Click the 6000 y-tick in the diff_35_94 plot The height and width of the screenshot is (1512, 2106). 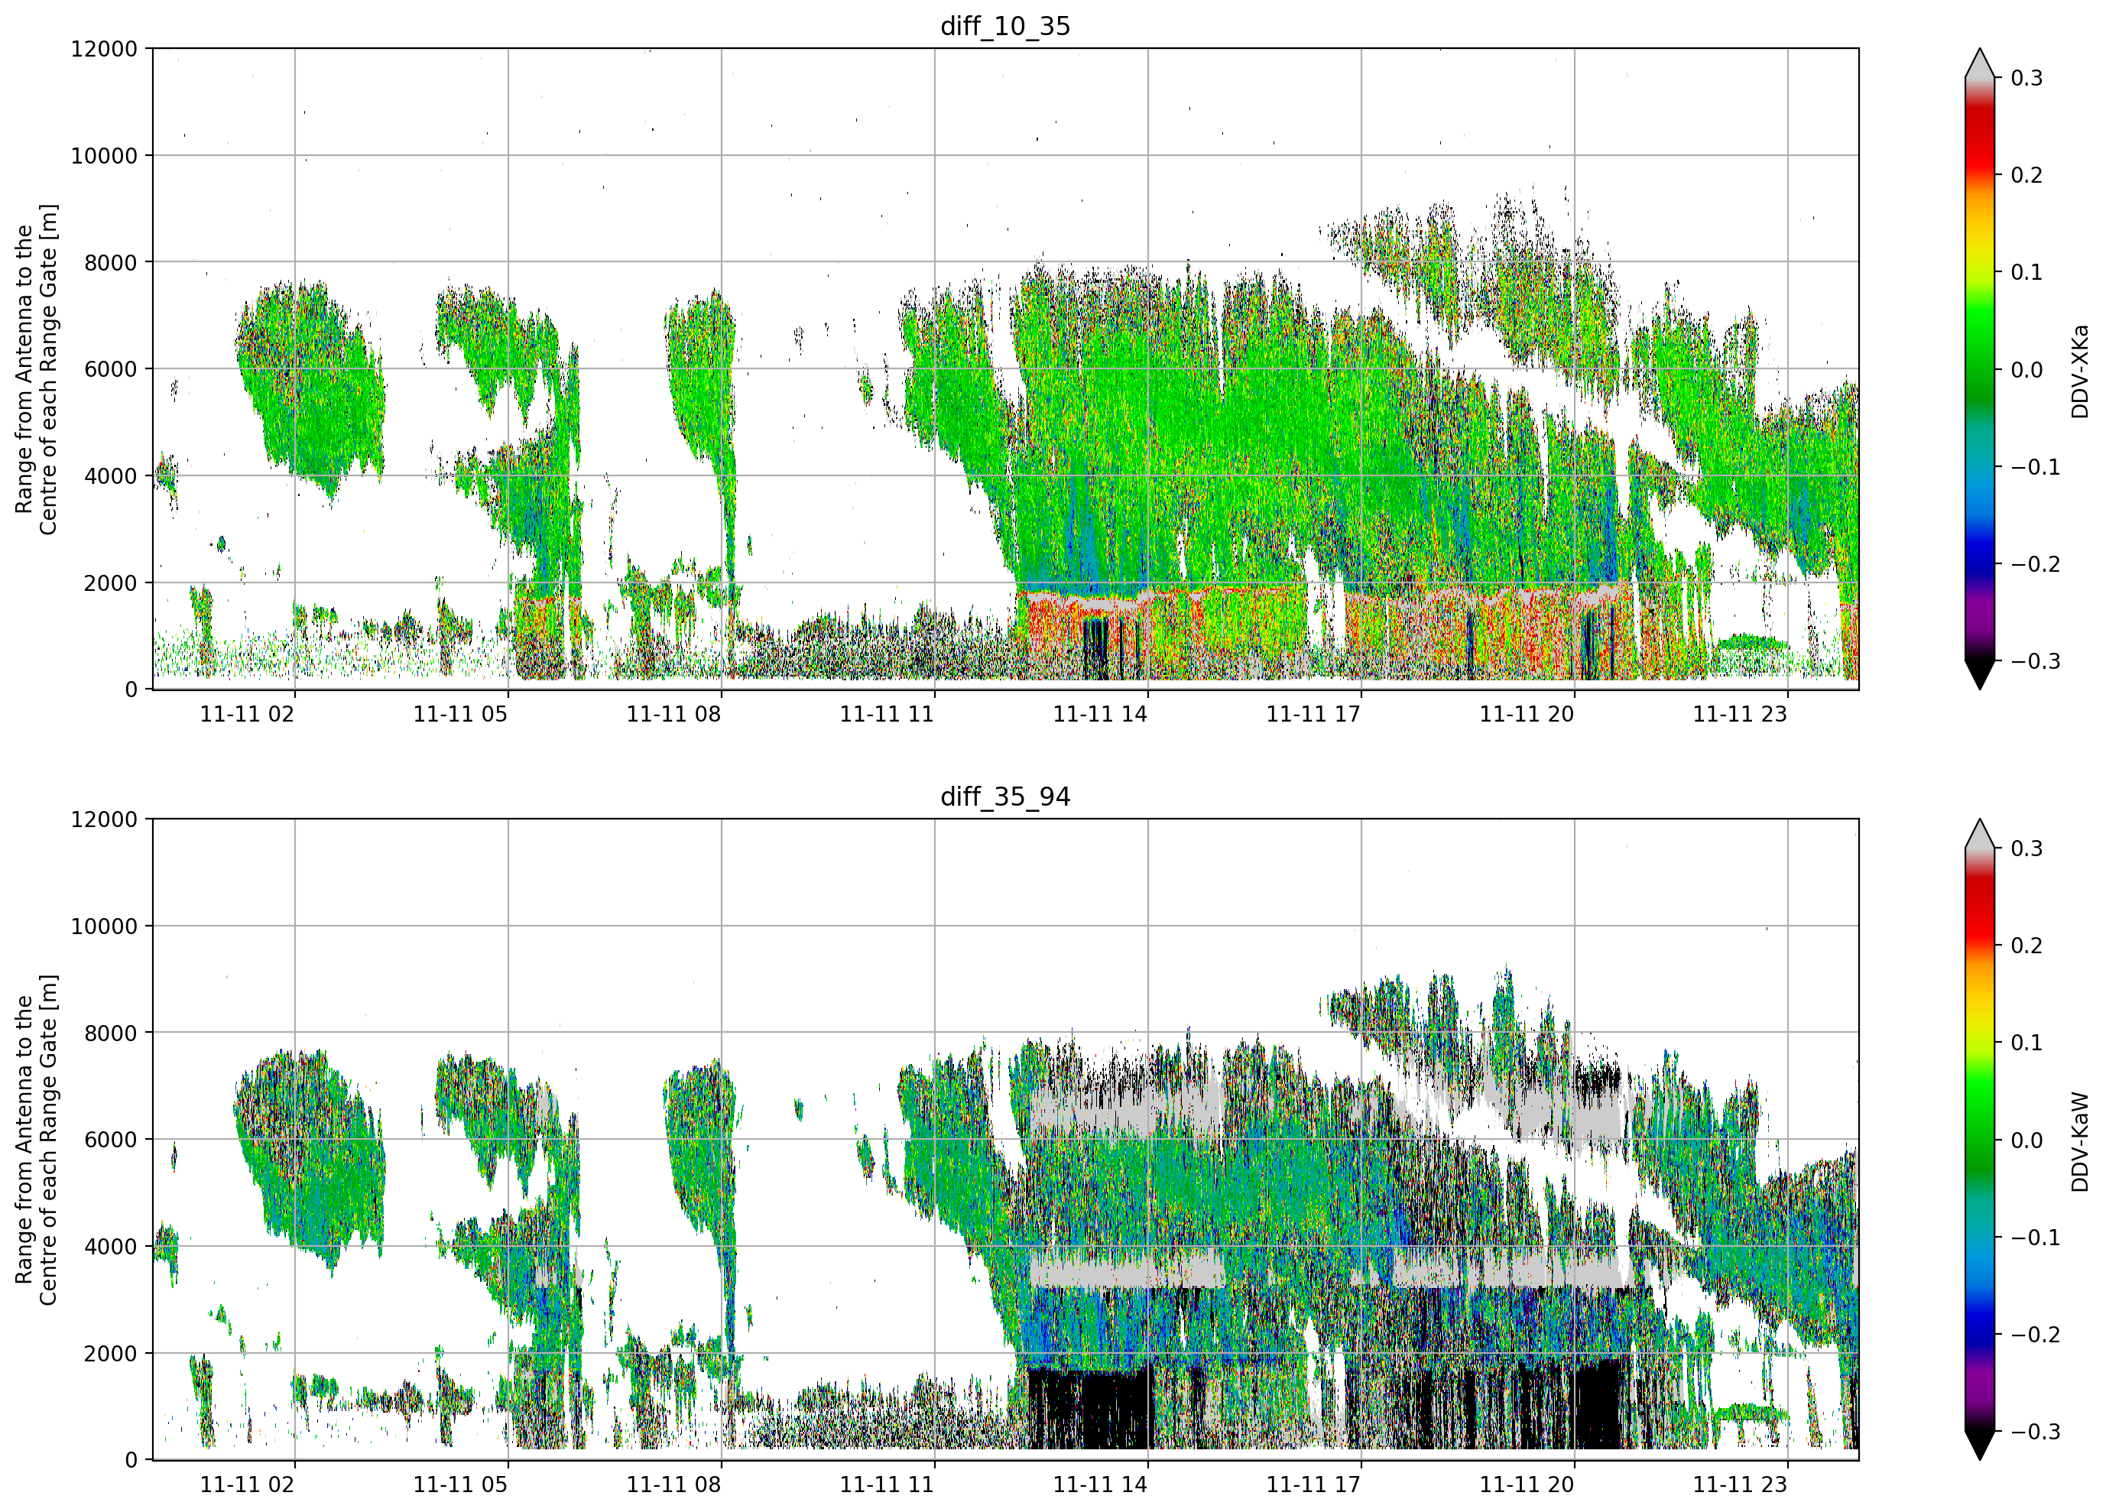[111, 1140]
